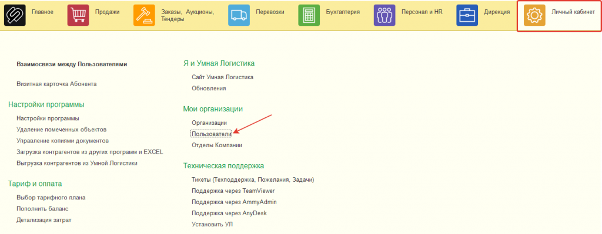
Task: Click the Я и Умная Логистика heading
Action: pos(219,63)
